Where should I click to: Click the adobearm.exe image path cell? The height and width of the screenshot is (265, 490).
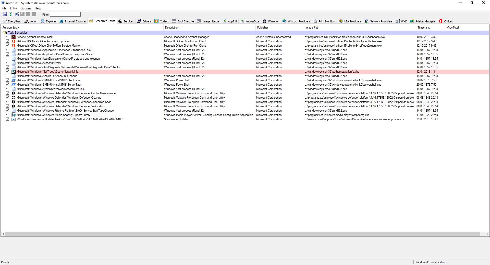[x=345, y=37]
